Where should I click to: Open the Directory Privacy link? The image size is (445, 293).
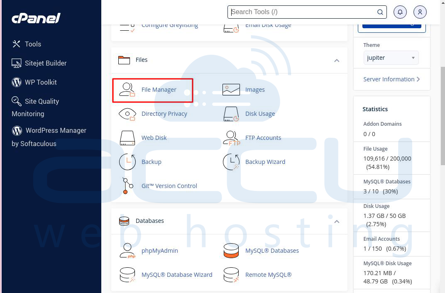click(x=164, y=114)
